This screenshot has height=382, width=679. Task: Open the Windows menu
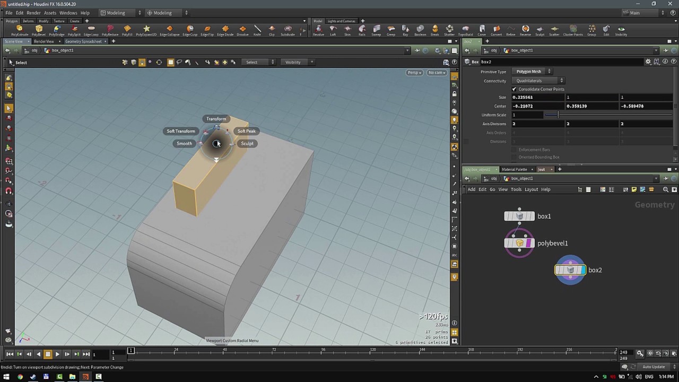(68, 13)
